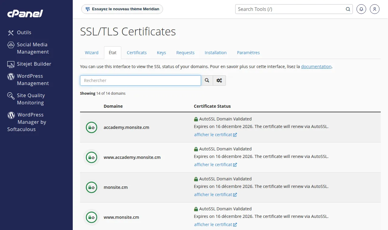Switch to the Wizard tab
Screen dimensions: 388x230
[x=92, y=53]
